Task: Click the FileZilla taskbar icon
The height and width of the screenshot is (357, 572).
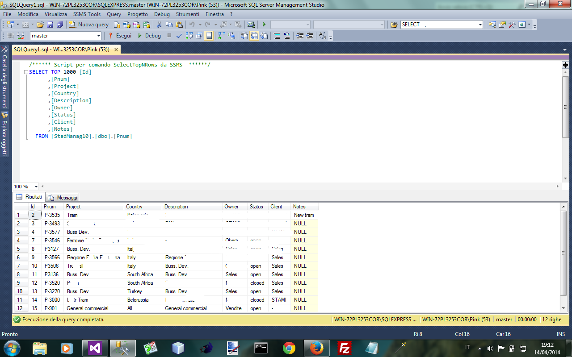Action: click(344, 348)
